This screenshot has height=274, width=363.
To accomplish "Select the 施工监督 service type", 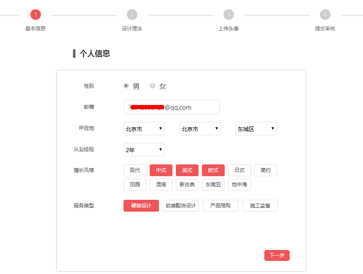I will [260, 206].
